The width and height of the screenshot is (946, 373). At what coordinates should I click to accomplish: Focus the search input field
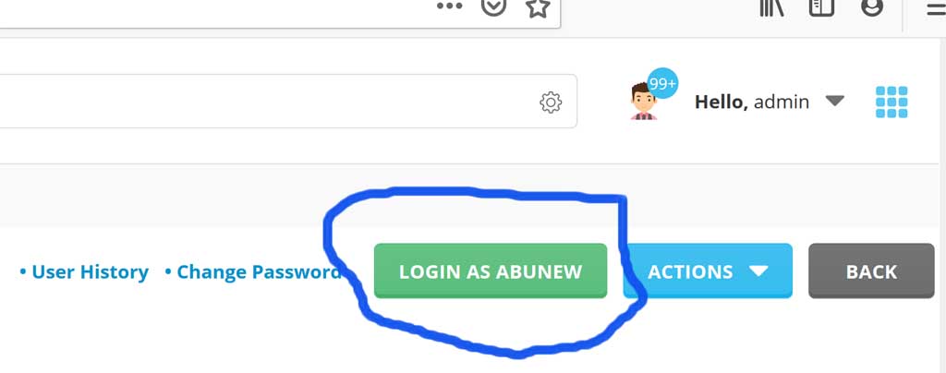265,102
